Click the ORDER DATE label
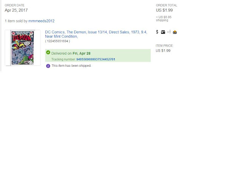Viewport: 242px width, 182px height. point(14,5)
